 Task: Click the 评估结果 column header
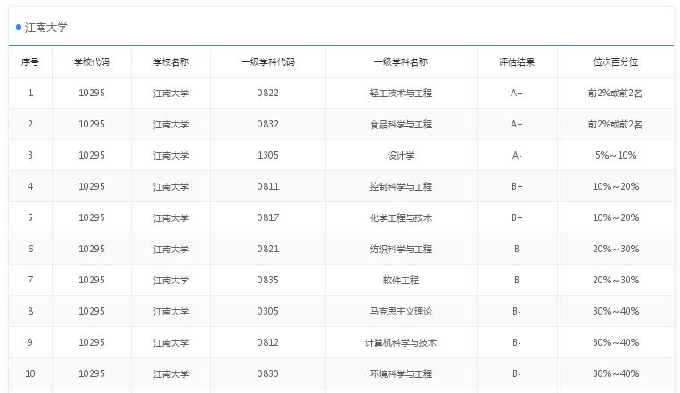pos(517,62)
